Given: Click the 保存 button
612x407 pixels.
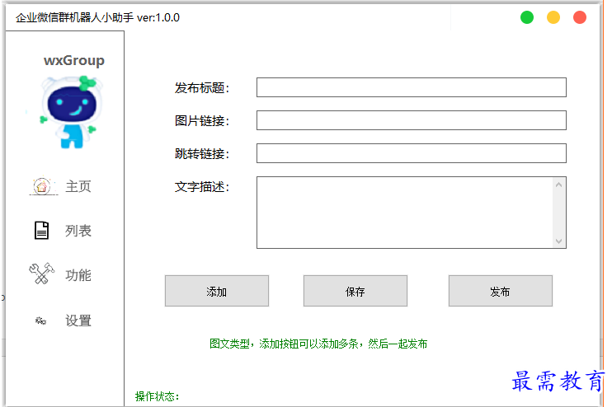Looking at the screenshot, I should [x=355, y=291].
